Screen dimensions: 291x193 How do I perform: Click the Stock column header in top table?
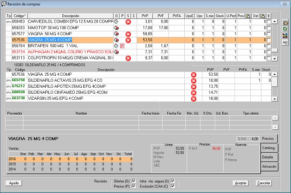pos(220,16)
